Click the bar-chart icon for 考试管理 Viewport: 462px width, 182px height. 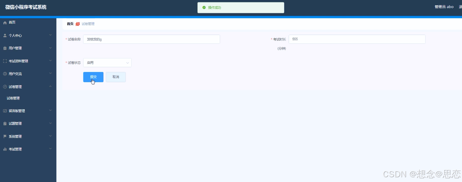click(x=5, y=149)
